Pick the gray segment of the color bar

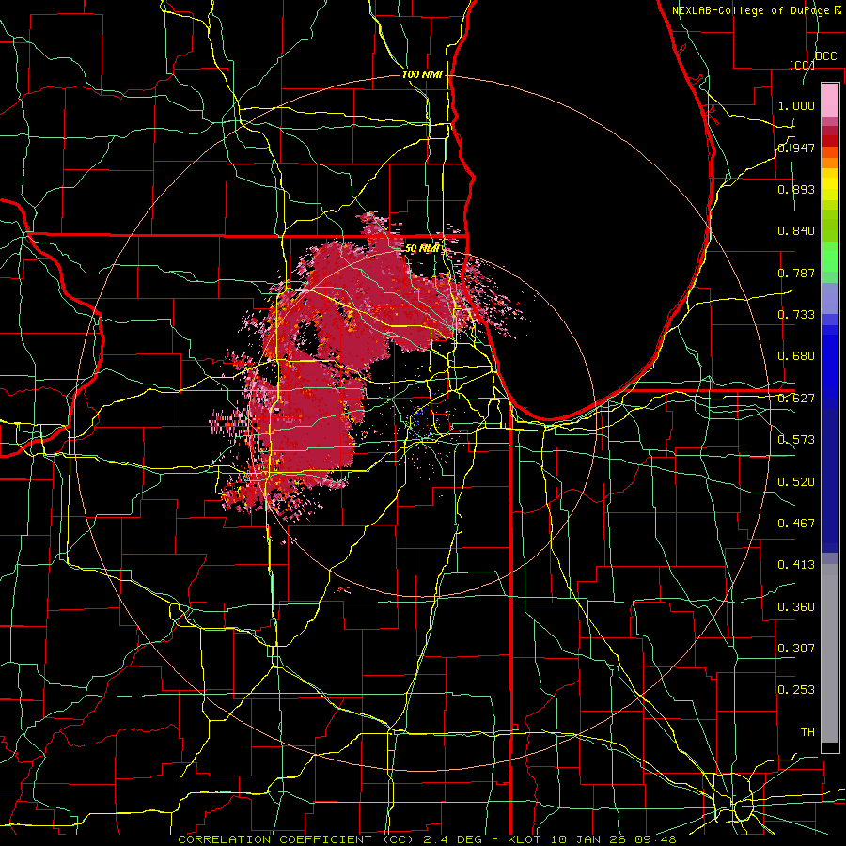click(830, 653)
